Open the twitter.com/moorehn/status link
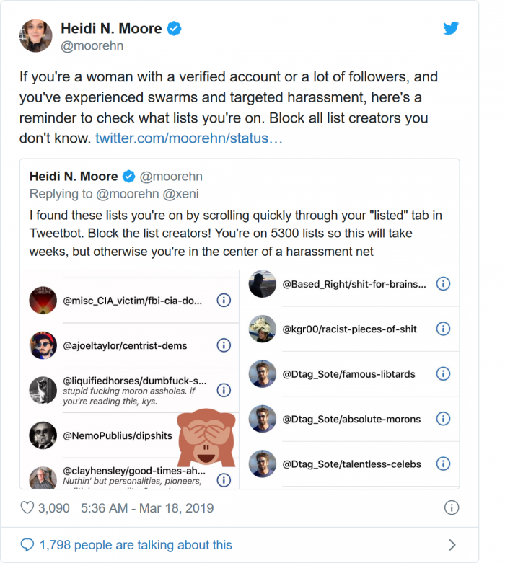This screenshot has height=563, width=505. [x=188, y=137]
